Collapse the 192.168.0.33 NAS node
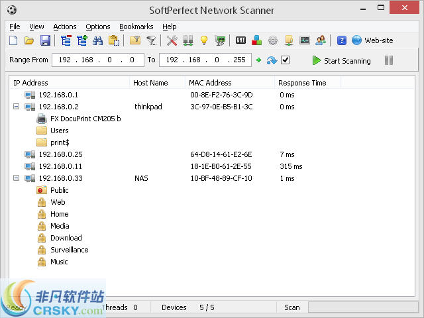The height and width of the screenshot is (318, 424). coord(16,178)
